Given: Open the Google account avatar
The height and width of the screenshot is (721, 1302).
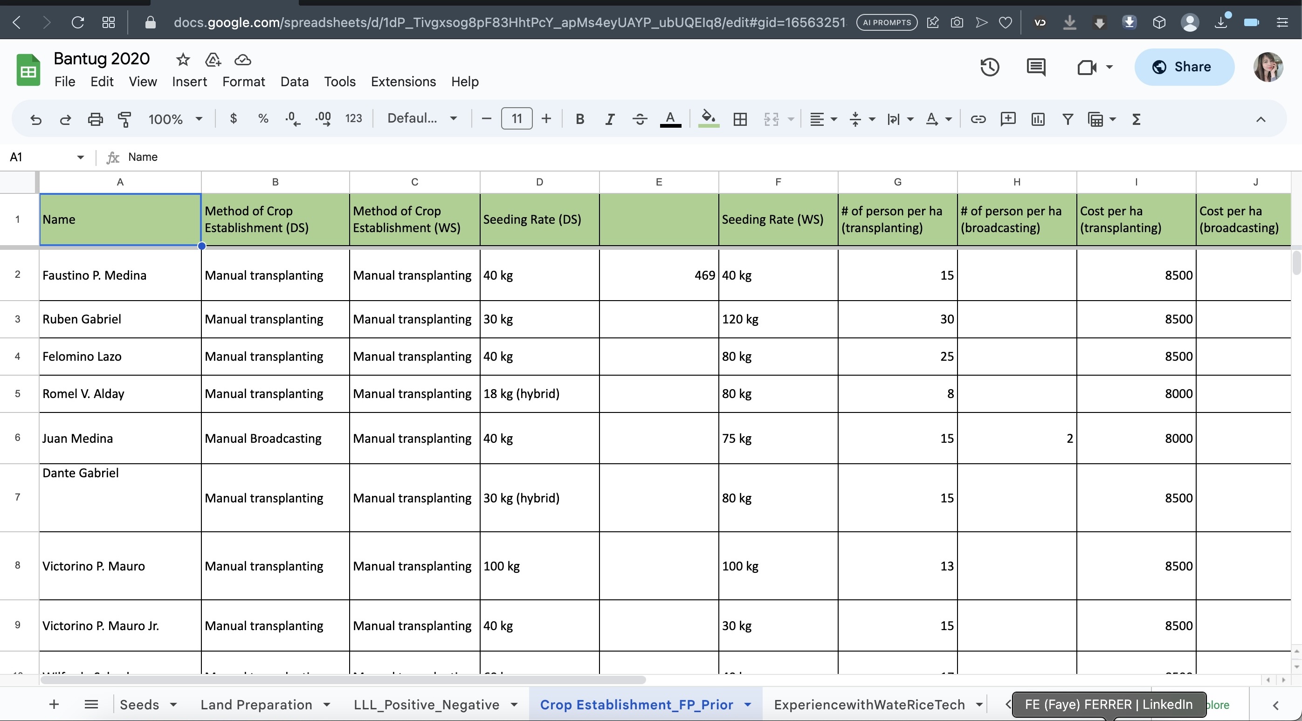Looking at the screenshot, I should (1268, 67).
